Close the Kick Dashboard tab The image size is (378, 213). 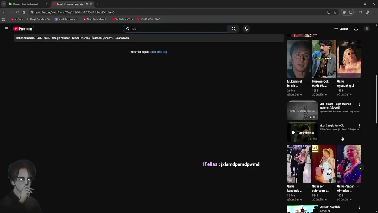point(47,4)
